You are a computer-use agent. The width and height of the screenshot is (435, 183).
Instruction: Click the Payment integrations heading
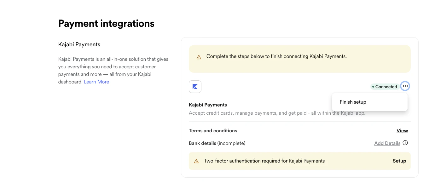coord(106,24)
